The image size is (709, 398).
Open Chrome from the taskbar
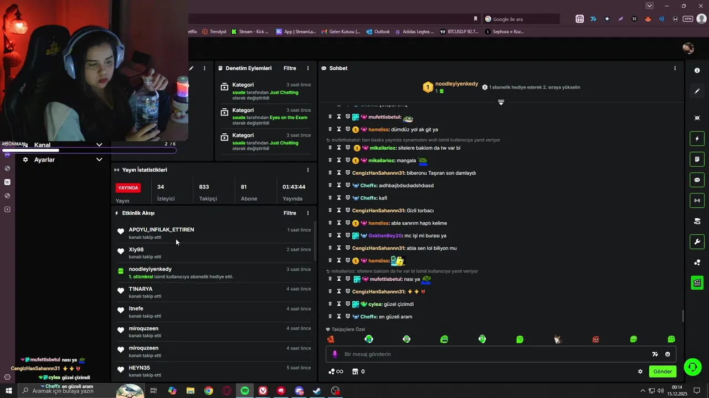208,391
